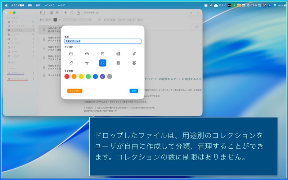Click the キャンセル button
Screen dimensions: 288x180
pos(75,91)
